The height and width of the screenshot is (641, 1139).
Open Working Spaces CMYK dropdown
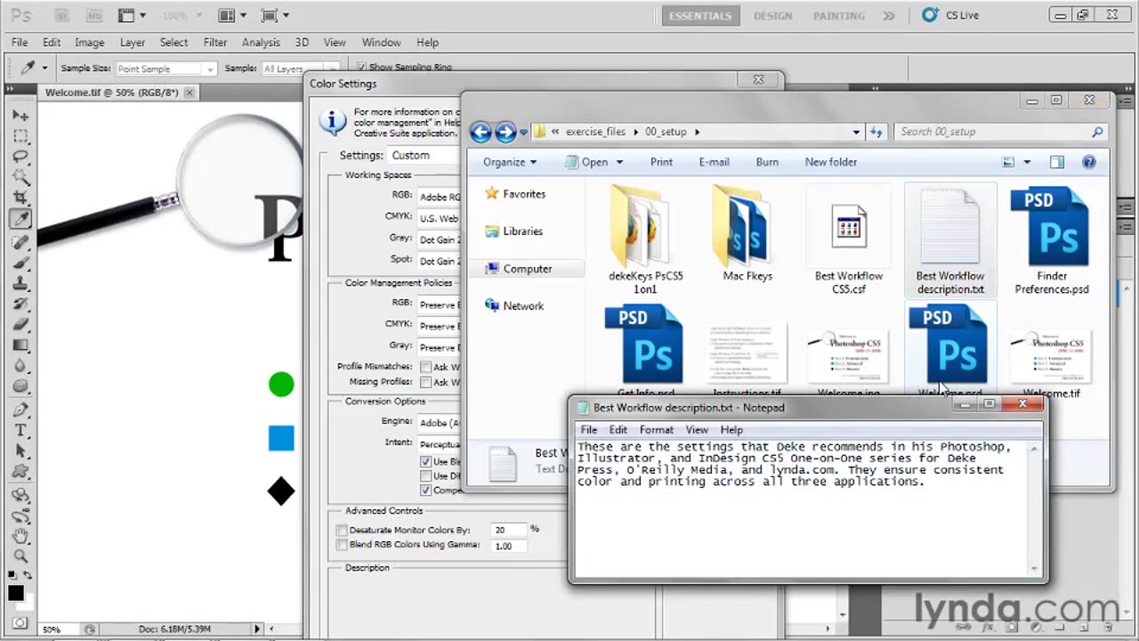tap(439, 218)
